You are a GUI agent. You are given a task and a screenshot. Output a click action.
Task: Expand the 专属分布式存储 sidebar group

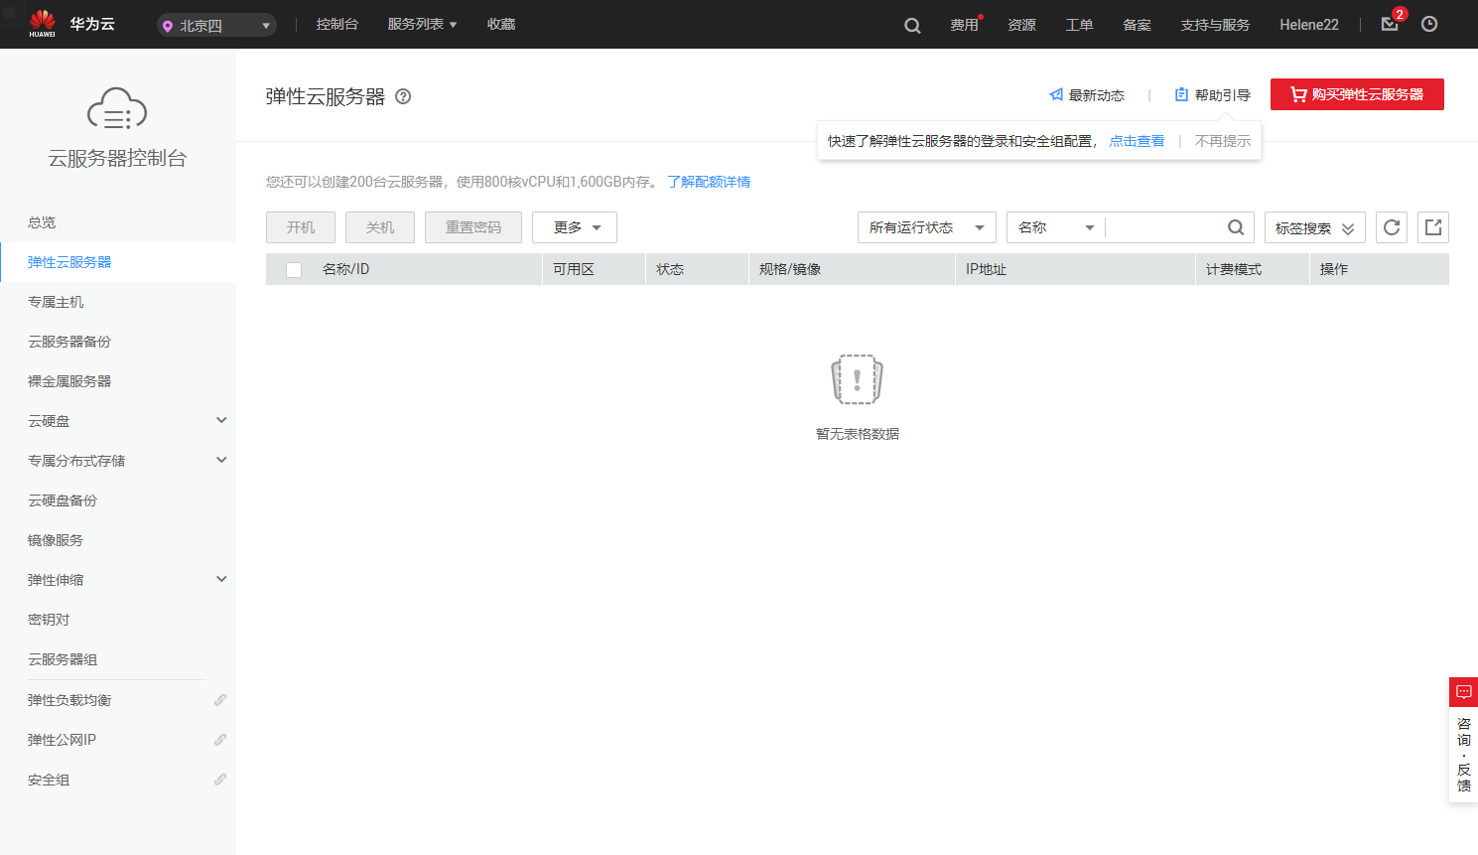pos(221,461)
